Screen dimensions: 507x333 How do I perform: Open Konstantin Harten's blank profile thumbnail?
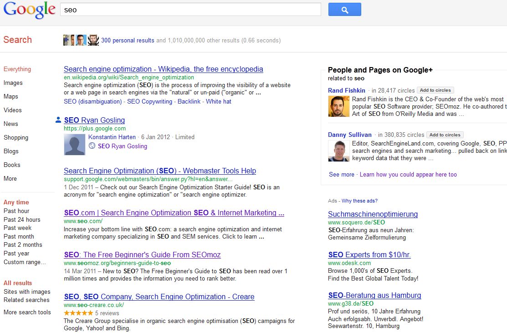pyautogui.click(x=75, y=145)
